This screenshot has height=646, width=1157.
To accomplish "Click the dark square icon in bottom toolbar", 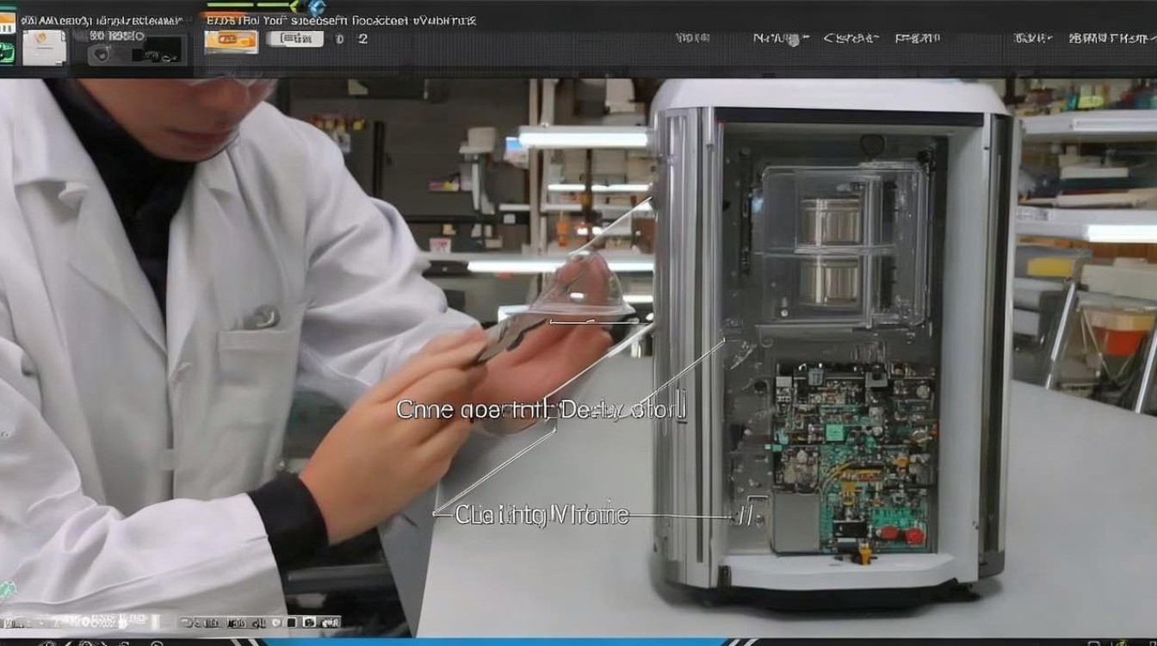I will point(291,623).
